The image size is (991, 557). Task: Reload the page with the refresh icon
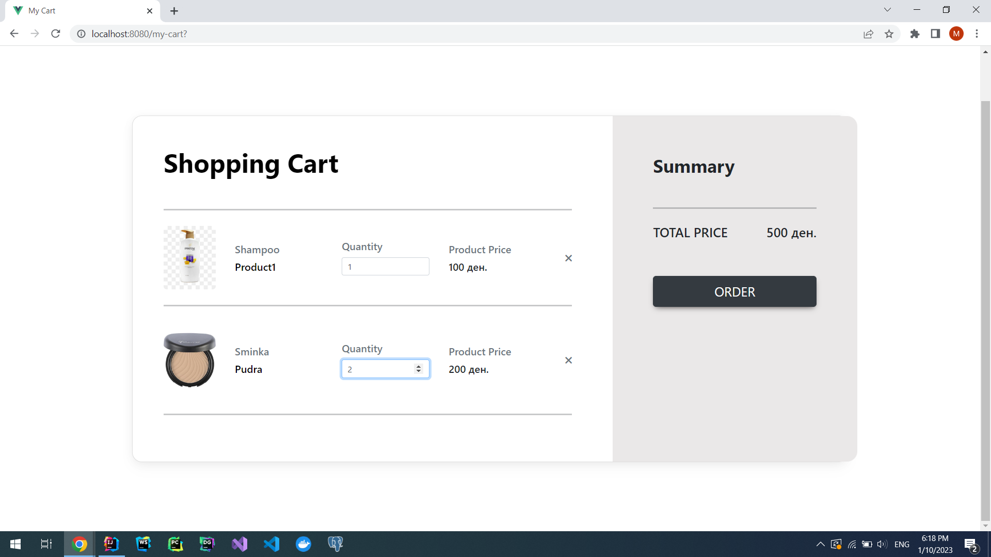pos(56,34)
